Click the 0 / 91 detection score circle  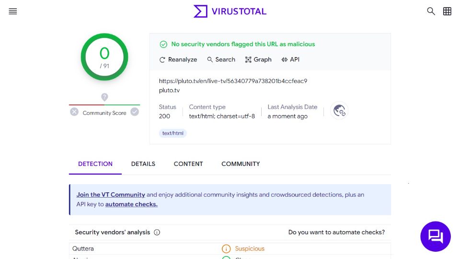click(104, 57)
